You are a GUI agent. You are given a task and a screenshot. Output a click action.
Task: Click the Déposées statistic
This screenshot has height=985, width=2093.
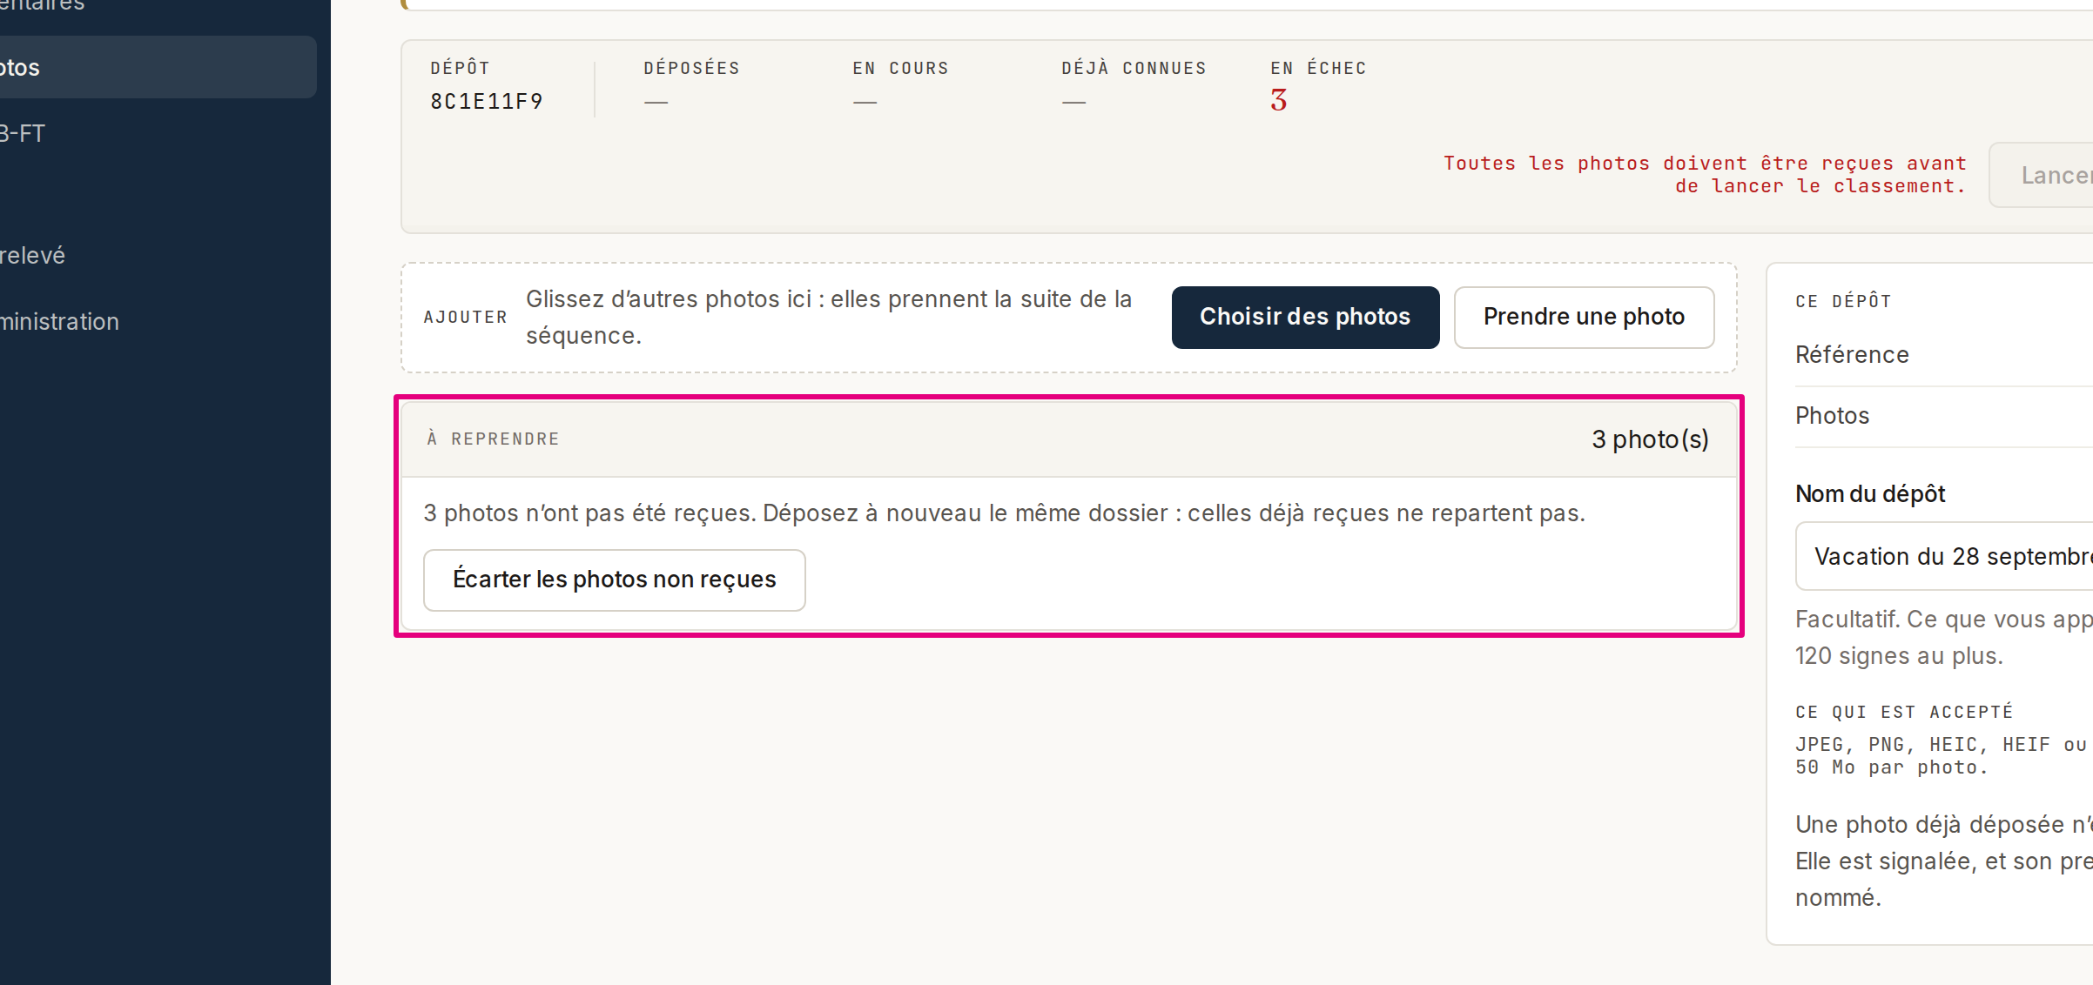point(691,84)
